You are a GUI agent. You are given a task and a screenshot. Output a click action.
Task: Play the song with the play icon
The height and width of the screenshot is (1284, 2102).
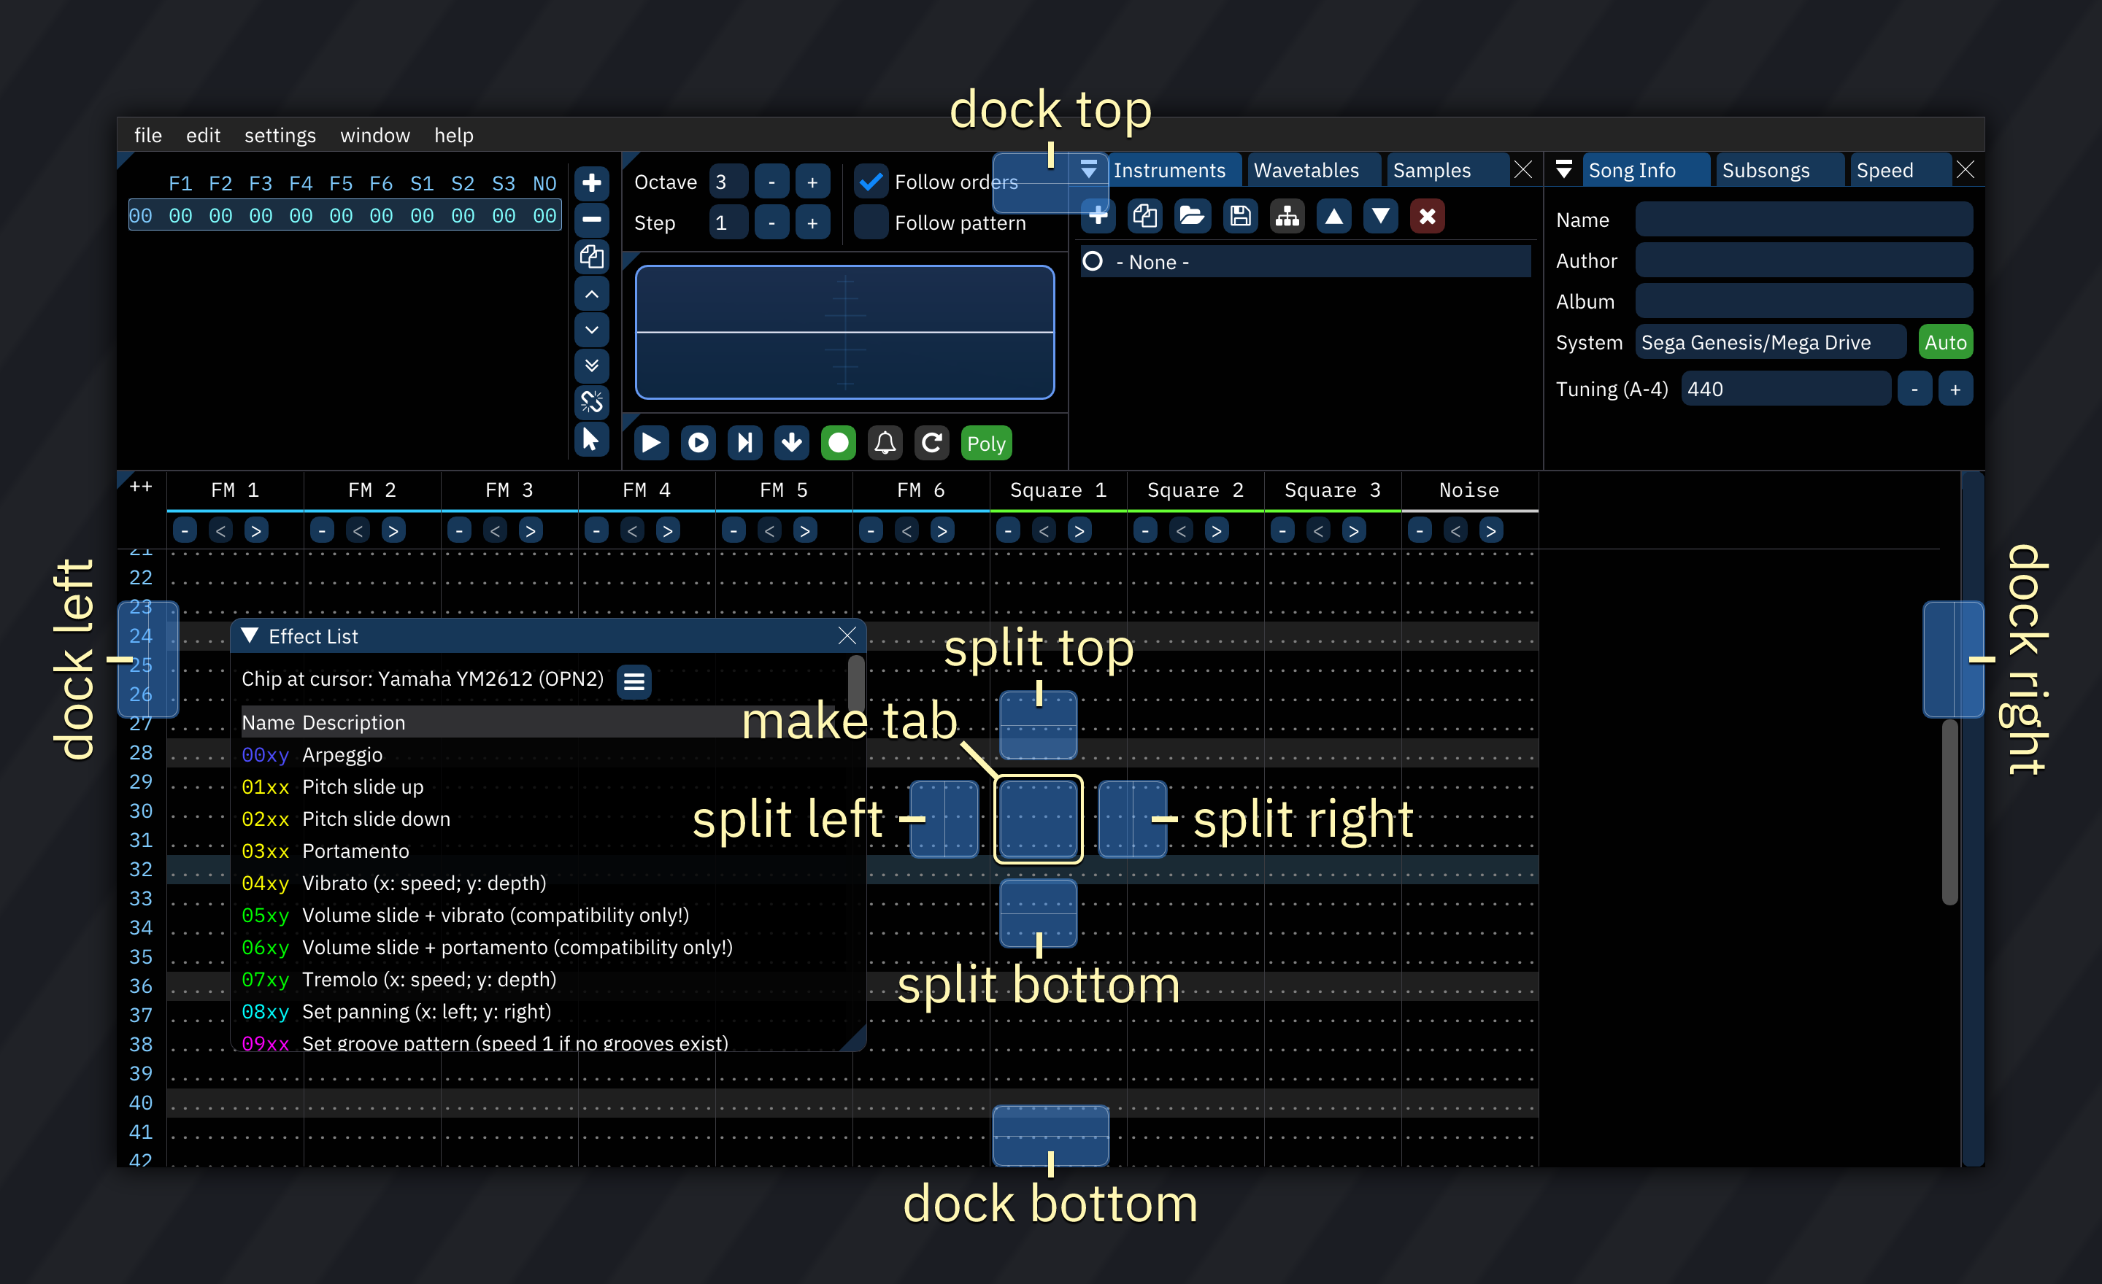[x=651, y=443]
